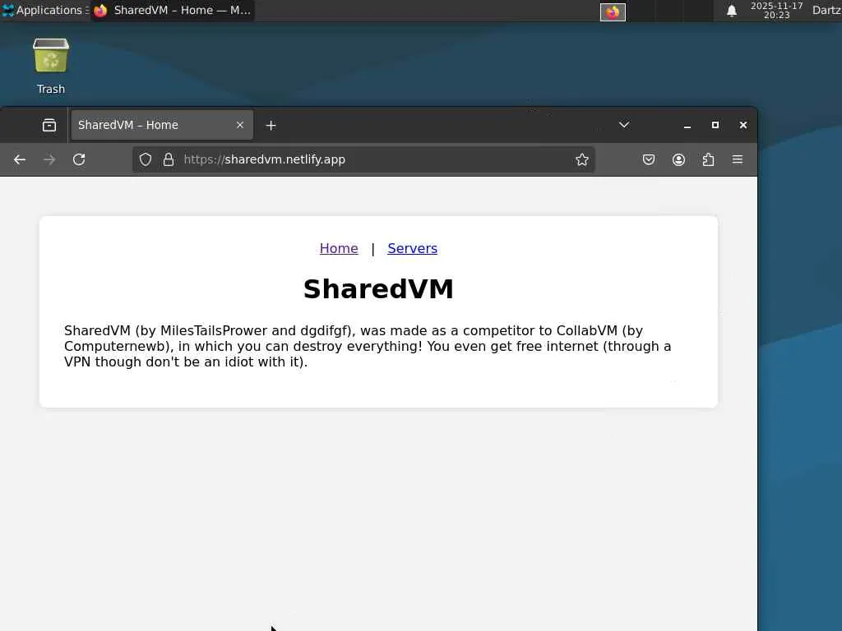
Task: Reload the SharedVM page
Action: [x=79, y=159]
